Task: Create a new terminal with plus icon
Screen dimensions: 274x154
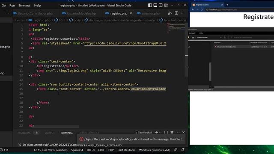Action: pyautogui.click(x=156, y=133)
